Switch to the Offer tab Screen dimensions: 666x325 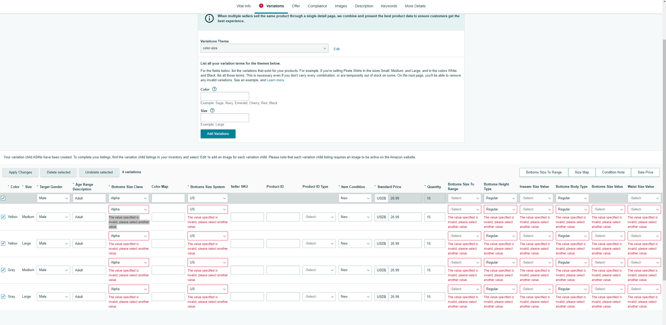[x=296, y=6]
